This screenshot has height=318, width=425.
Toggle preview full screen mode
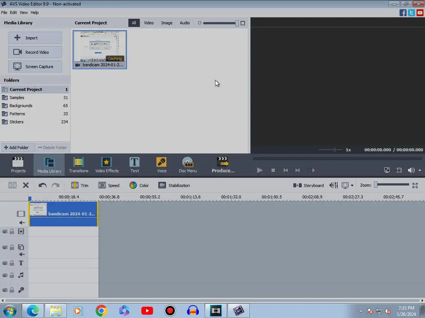click(387, 170)
